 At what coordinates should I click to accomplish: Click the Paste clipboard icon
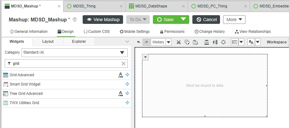coord(195,42)
